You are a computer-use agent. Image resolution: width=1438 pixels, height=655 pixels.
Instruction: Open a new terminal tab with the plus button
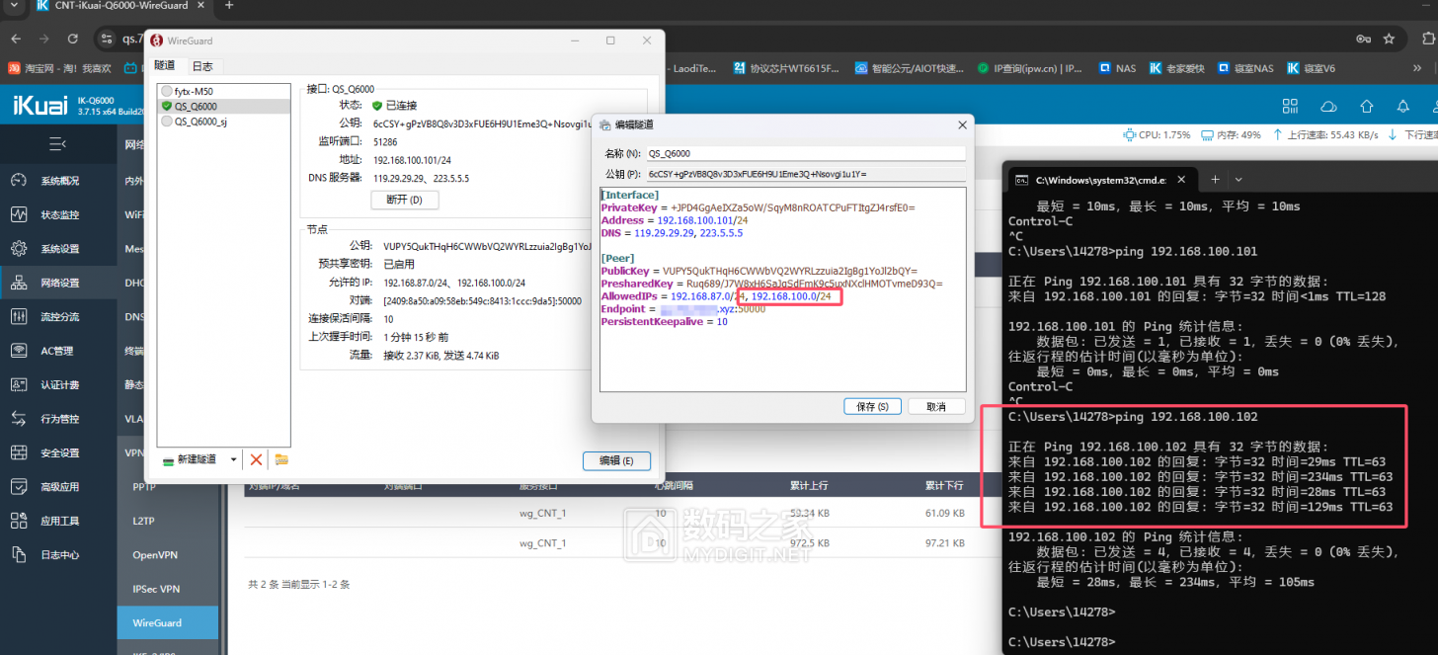pos(1214,180)
